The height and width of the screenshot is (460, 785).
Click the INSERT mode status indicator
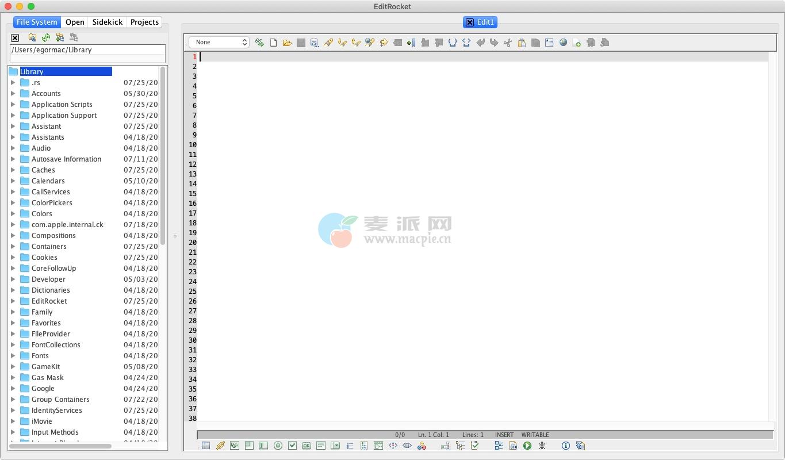pyautogui.click(x=504, y=435)
